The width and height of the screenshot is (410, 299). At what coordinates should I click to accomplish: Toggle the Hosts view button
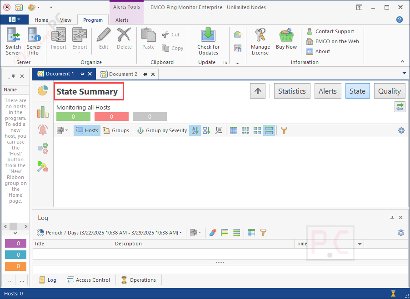pyautogui.click(x=87, y=130)
